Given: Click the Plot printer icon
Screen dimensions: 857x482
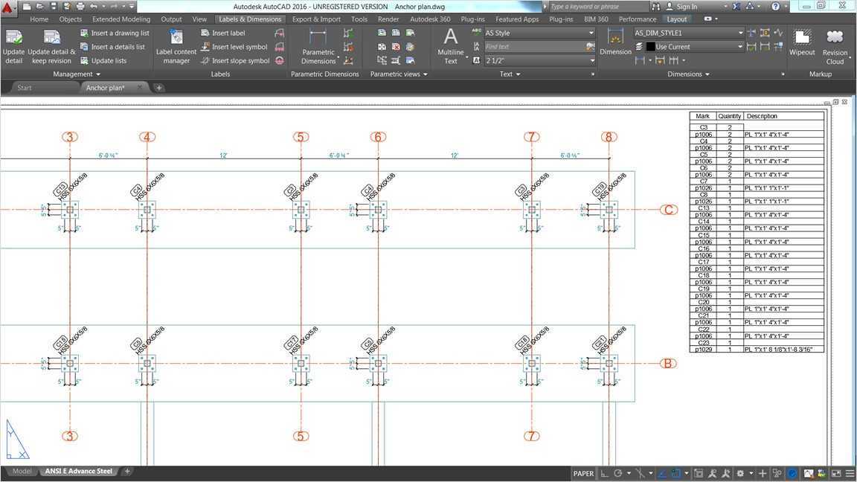Looking at the screenshot, I should [x=80, y=7].
